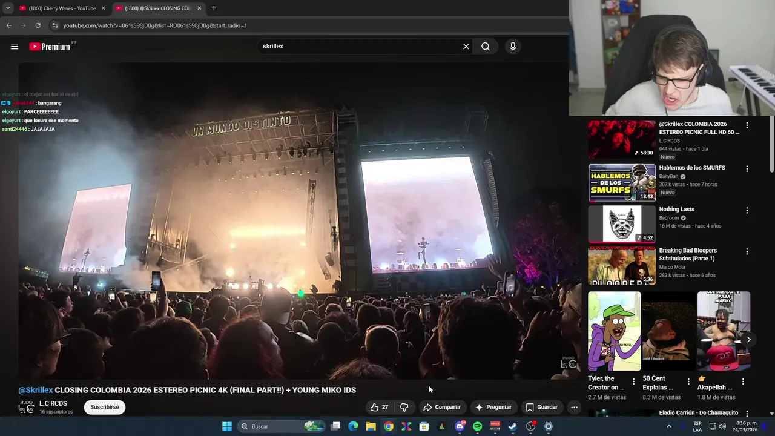The image size is (775, 436).
Task: Start voice search with the microphone
Action: tap(513, 47)
